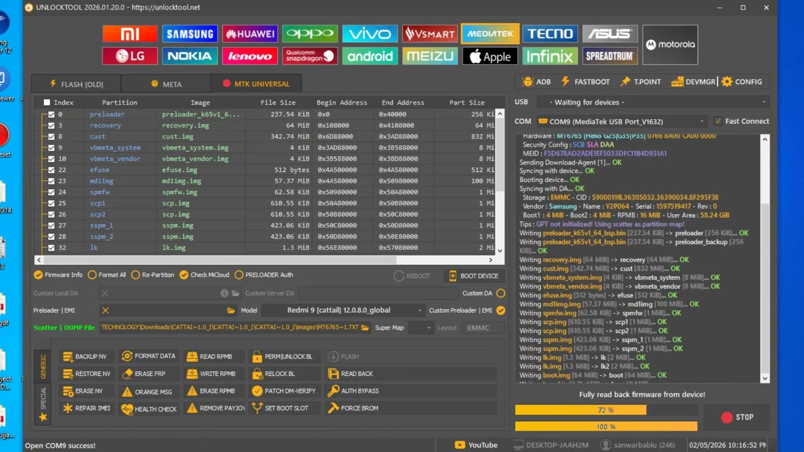Select the OPPO brand logo
This screenshot has height=452, width=804.
[310, 34]
